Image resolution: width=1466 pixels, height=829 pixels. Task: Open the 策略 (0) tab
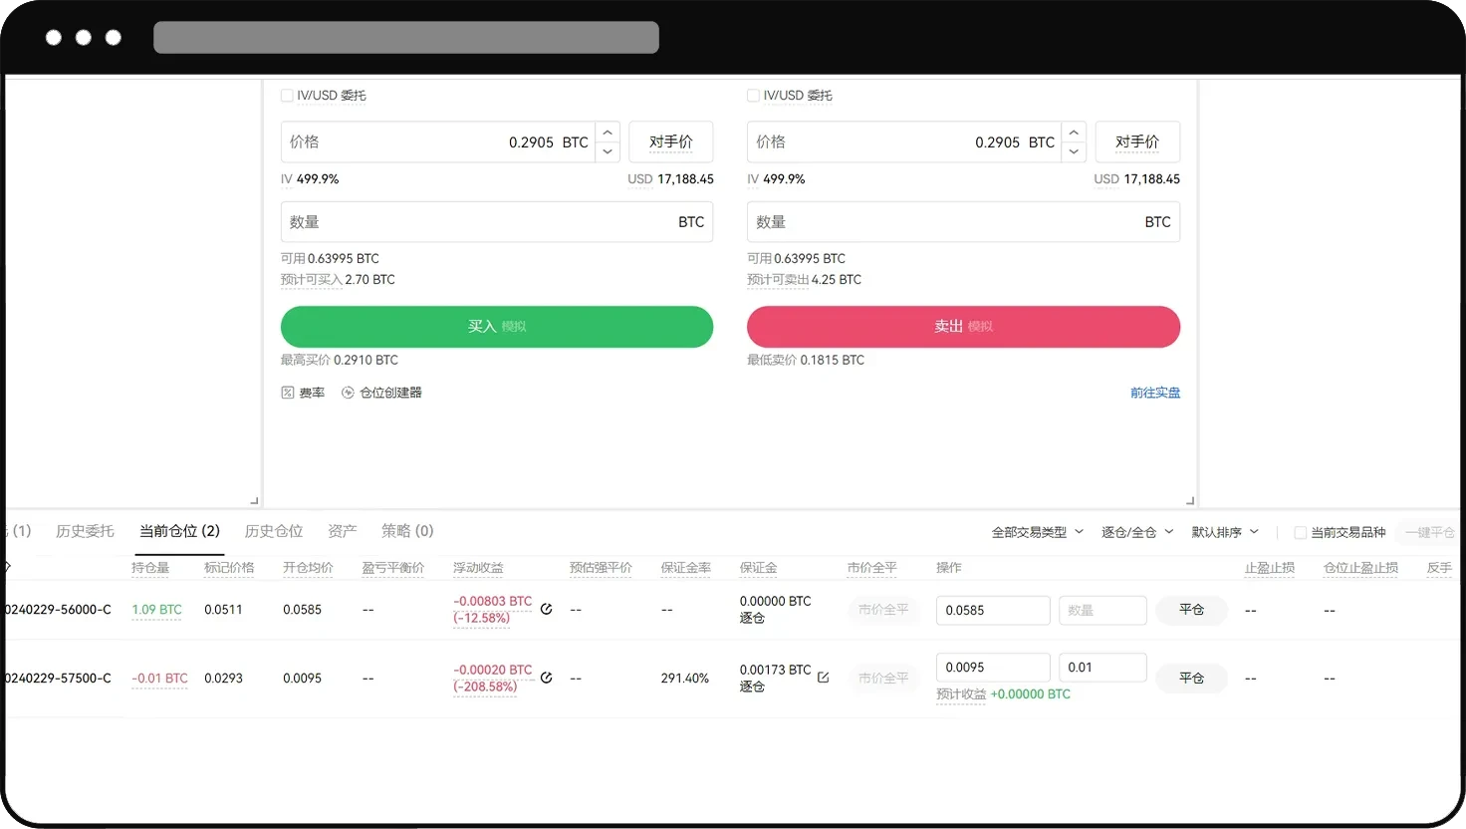pyautogui.click(x=407, y=531)
